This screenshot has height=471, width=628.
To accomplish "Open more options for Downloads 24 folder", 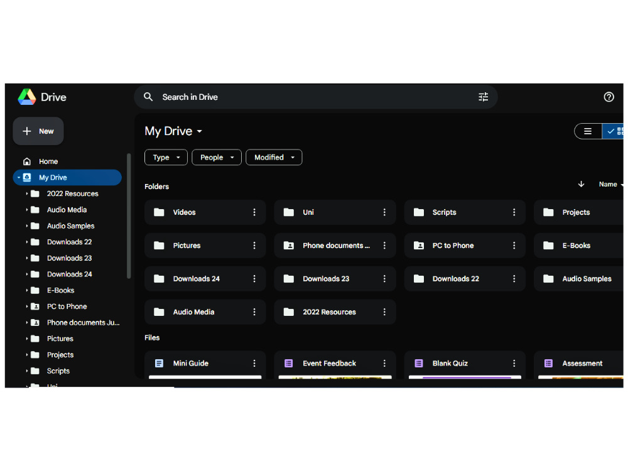I will (254, 279).
